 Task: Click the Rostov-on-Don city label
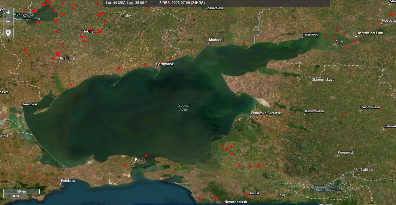[x=370, y=33]
